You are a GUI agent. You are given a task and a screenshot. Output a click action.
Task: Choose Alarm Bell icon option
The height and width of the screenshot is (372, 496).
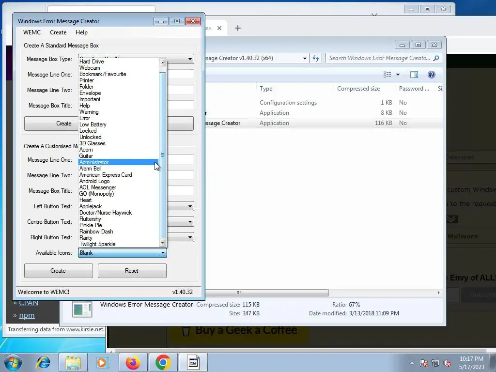tap(118, 169)
